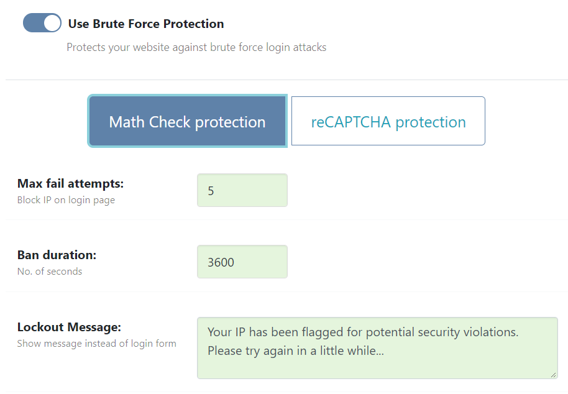Image resolution: width=568 pixels, height=394 pixels.
Task: Click the "Max fail attempts:" label
Action: pyautogui.click(x=71, y=183)
